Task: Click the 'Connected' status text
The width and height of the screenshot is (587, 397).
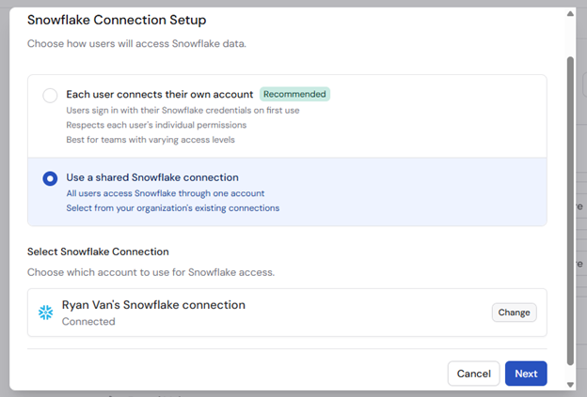Action: point(88,322)
